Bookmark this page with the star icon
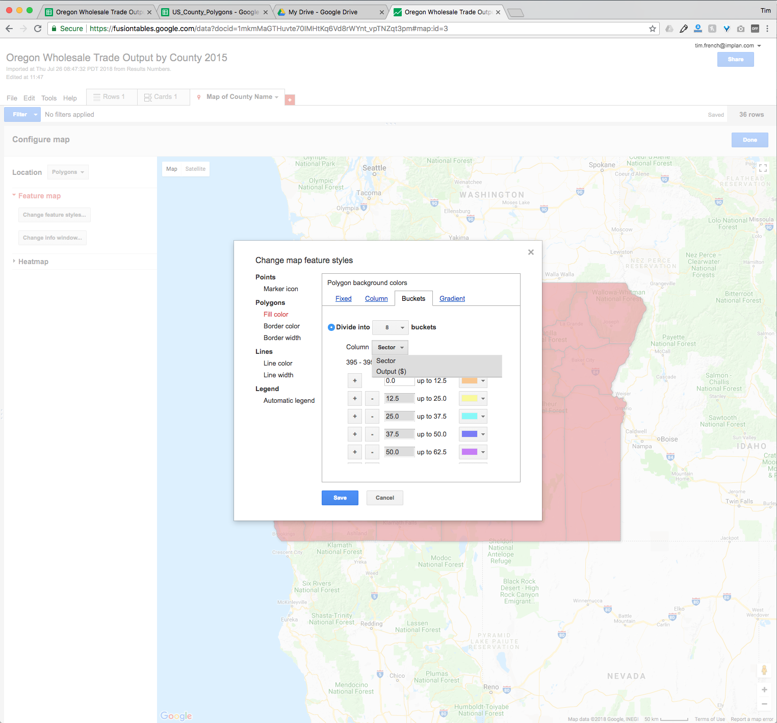Viewport: 777px width, 723px height. (653, 29)
